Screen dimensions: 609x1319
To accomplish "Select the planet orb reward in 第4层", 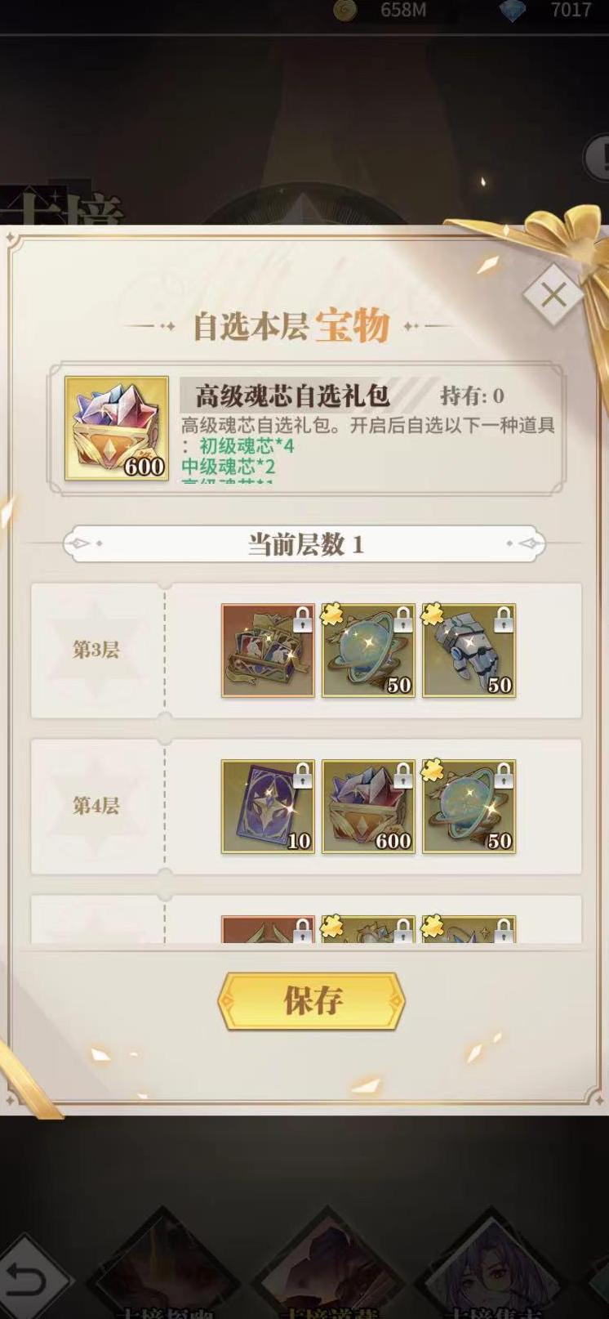I will pos(469,807).
